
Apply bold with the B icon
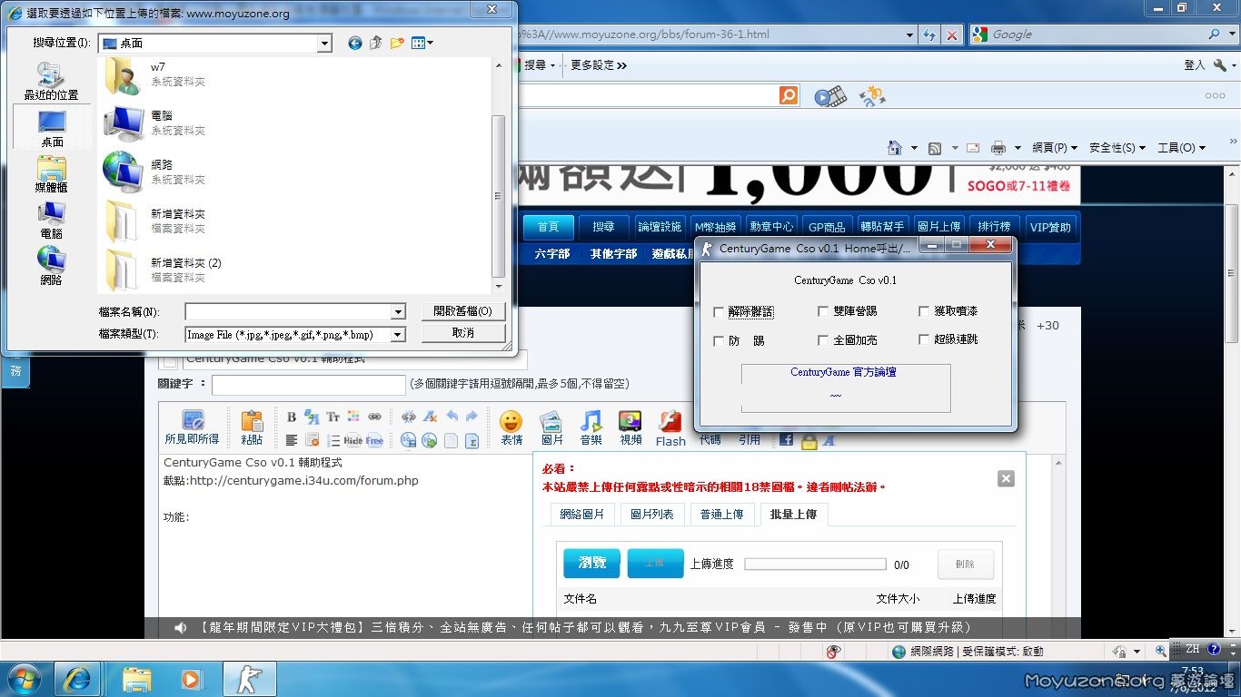[x=290, y=417]
